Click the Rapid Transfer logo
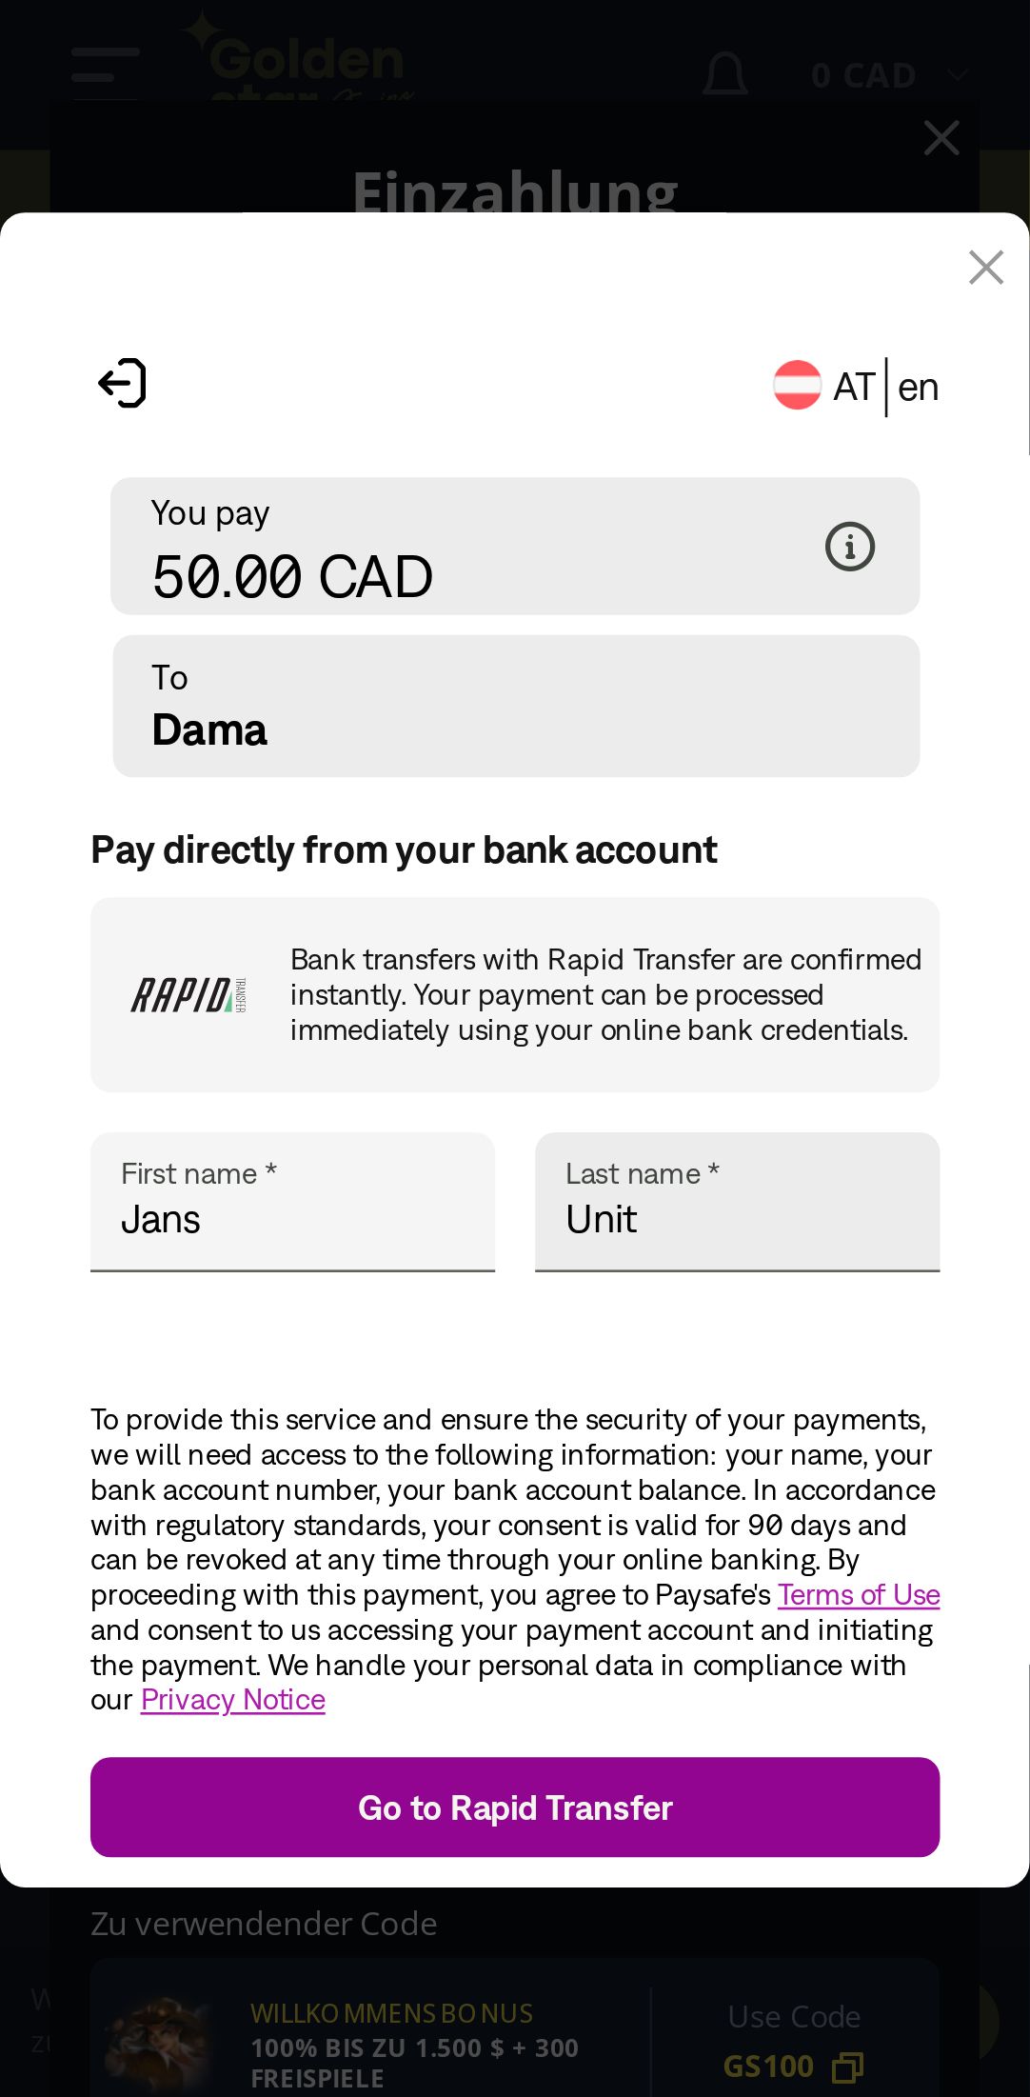The height and width of the screenshot is (2097, 1030). [188, 995]
